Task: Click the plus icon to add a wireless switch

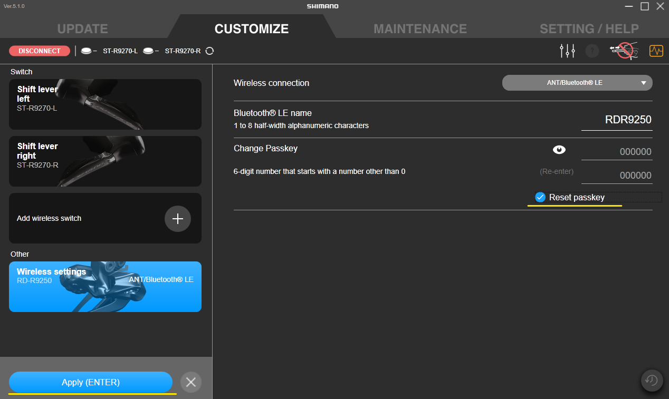Action: click(178, 219)
